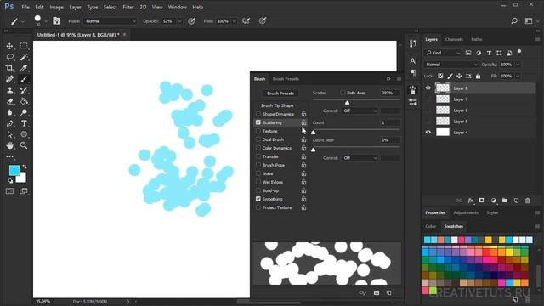Image resolution: width=544 pixels, height=306 pixels.
Task: Open Scatter Control dropdown
Action: (x=360, y=110)
